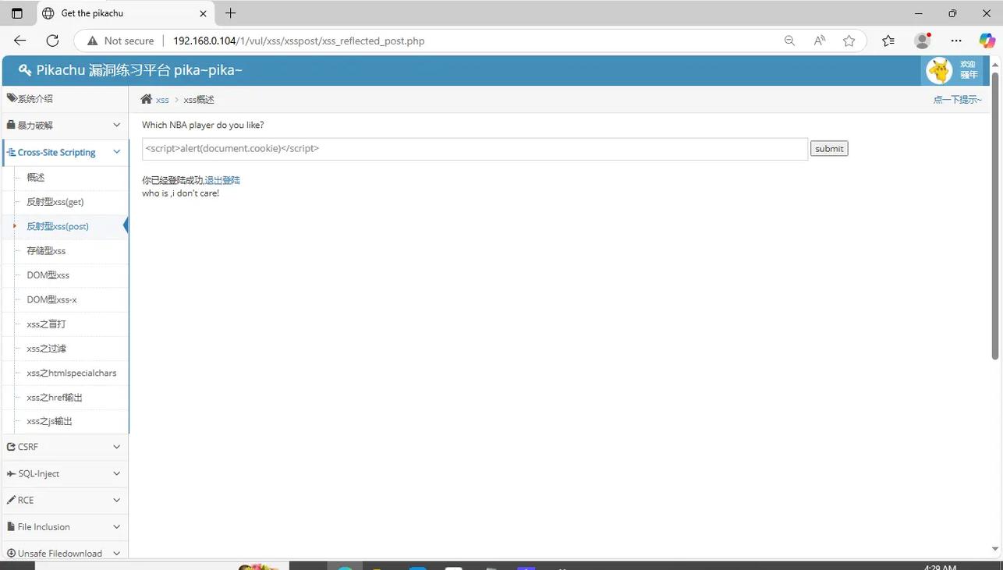The width and height of the screenshot is (1003, 570).
Task: Click the home icon in breadcrumb
Action: pyautogui.click(x=147, y=99)
